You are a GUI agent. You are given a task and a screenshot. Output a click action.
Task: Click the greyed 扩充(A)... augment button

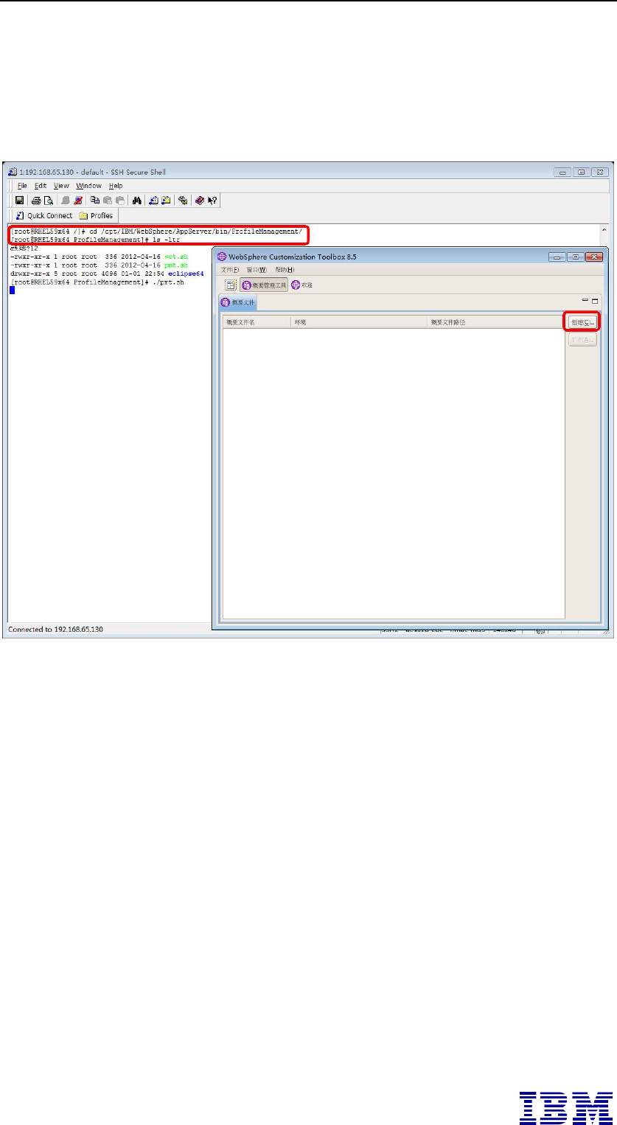pos(582,340)
